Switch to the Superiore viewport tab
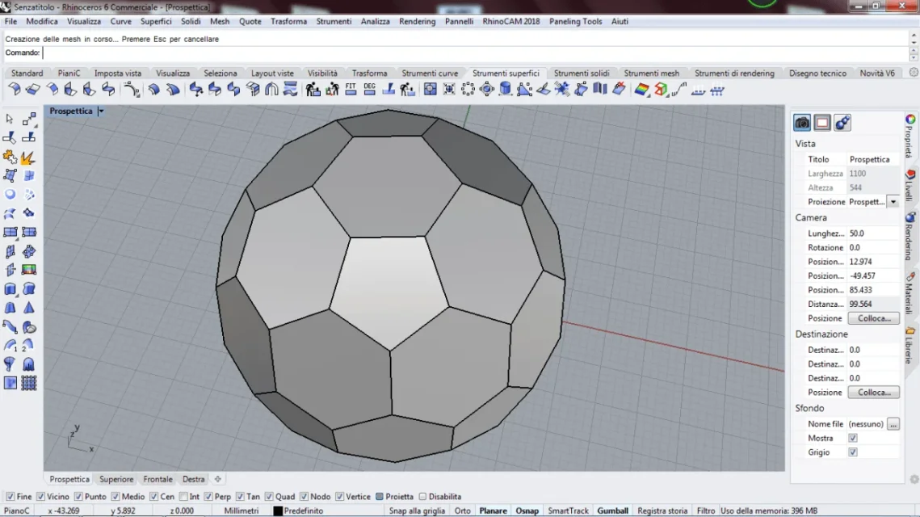Image resolution: width=920 pixels, height=517 pixels. (116, 480)
